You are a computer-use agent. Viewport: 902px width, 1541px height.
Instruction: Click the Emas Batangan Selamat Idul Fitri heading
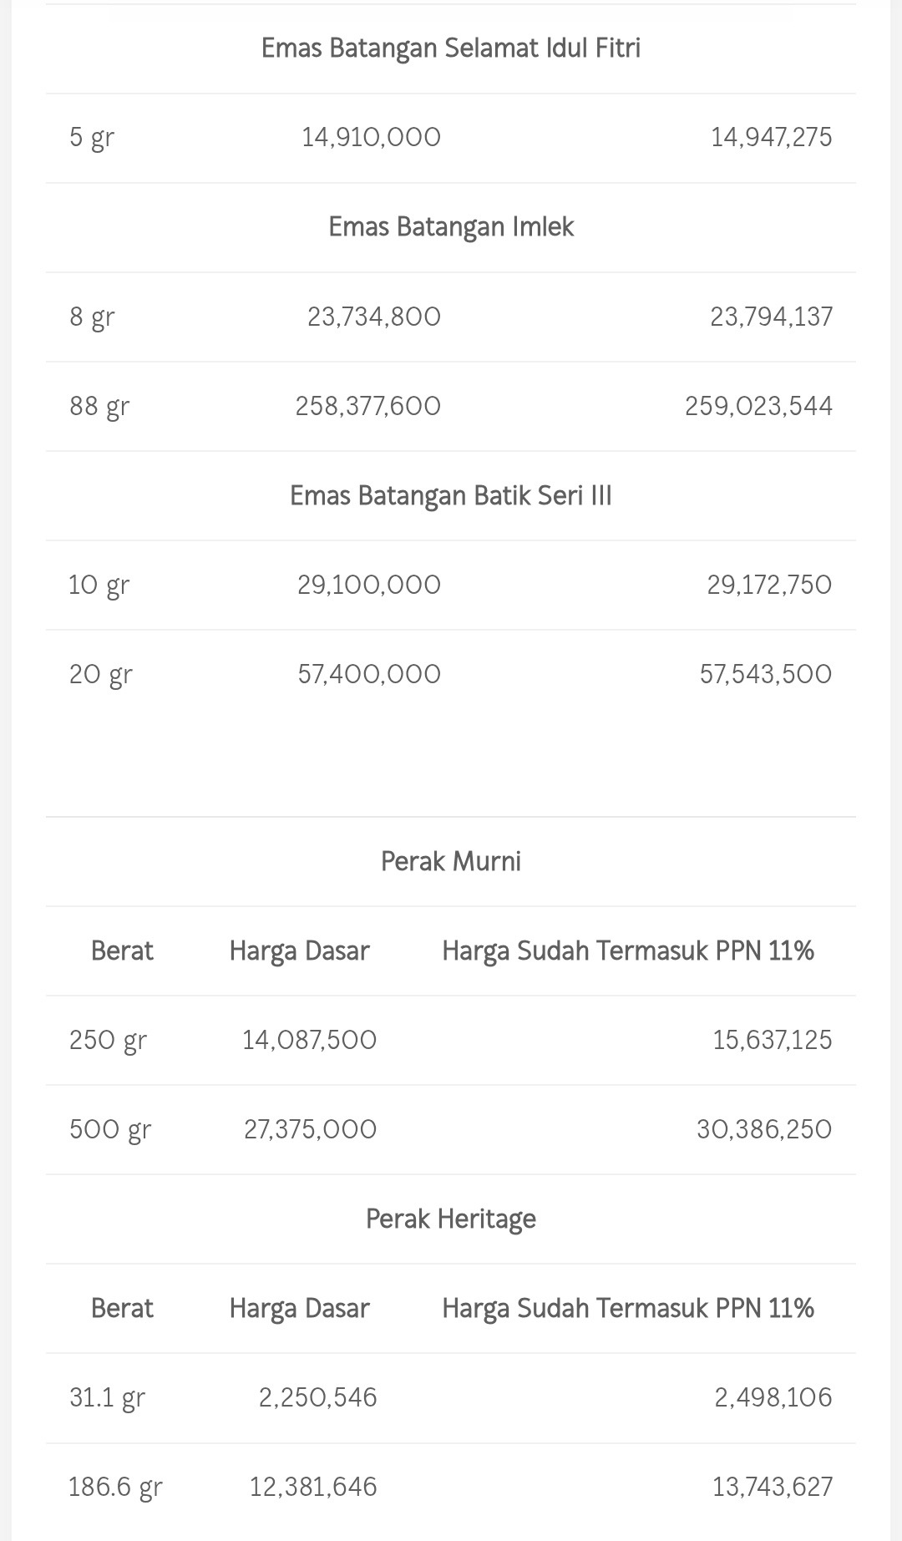pos(450,48)
